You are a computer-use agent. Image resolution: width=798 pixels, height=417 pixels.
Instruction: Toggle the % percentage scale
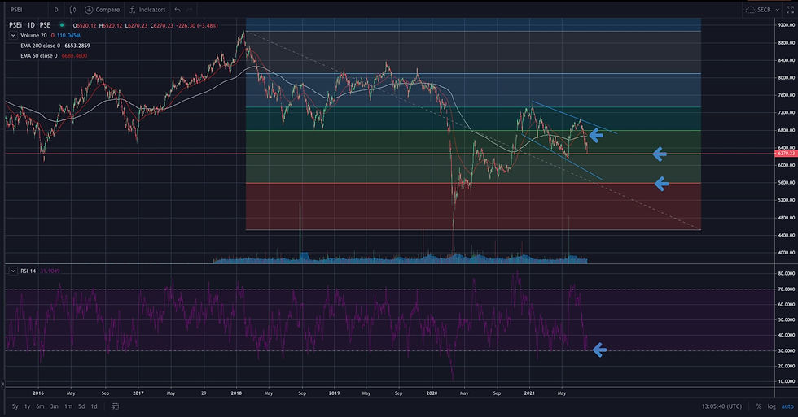tap(758, 406)
